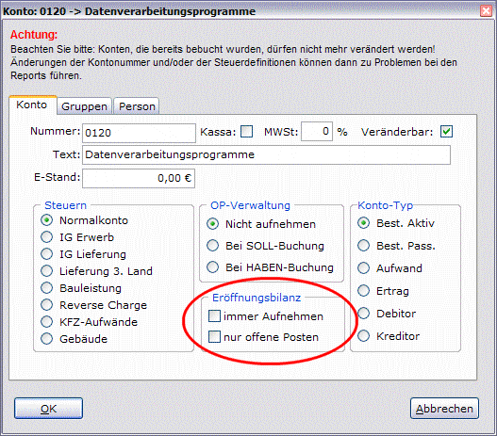Uncheck the Veränderbar checkbox

click(x=446, y=131)
